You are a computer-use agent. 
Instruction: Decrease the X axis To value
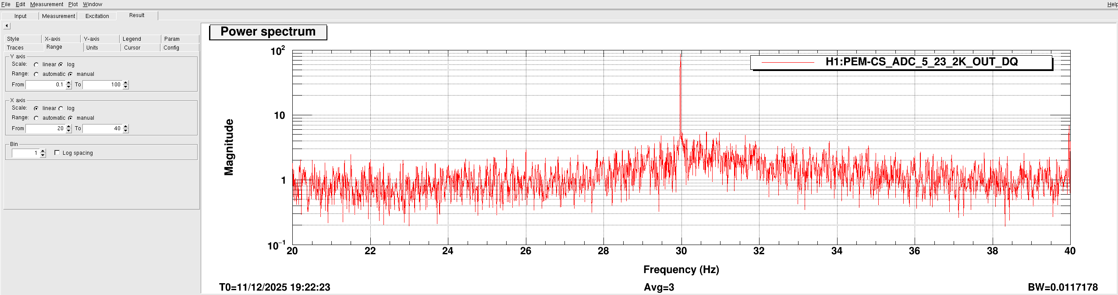[126, 131]
